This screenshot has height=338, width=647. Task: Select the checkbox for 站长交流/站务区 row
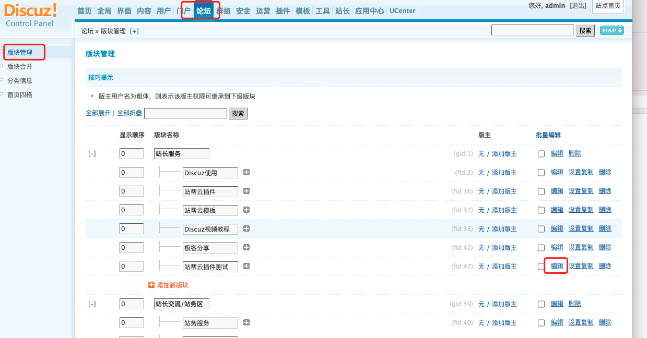click(541, 304)
